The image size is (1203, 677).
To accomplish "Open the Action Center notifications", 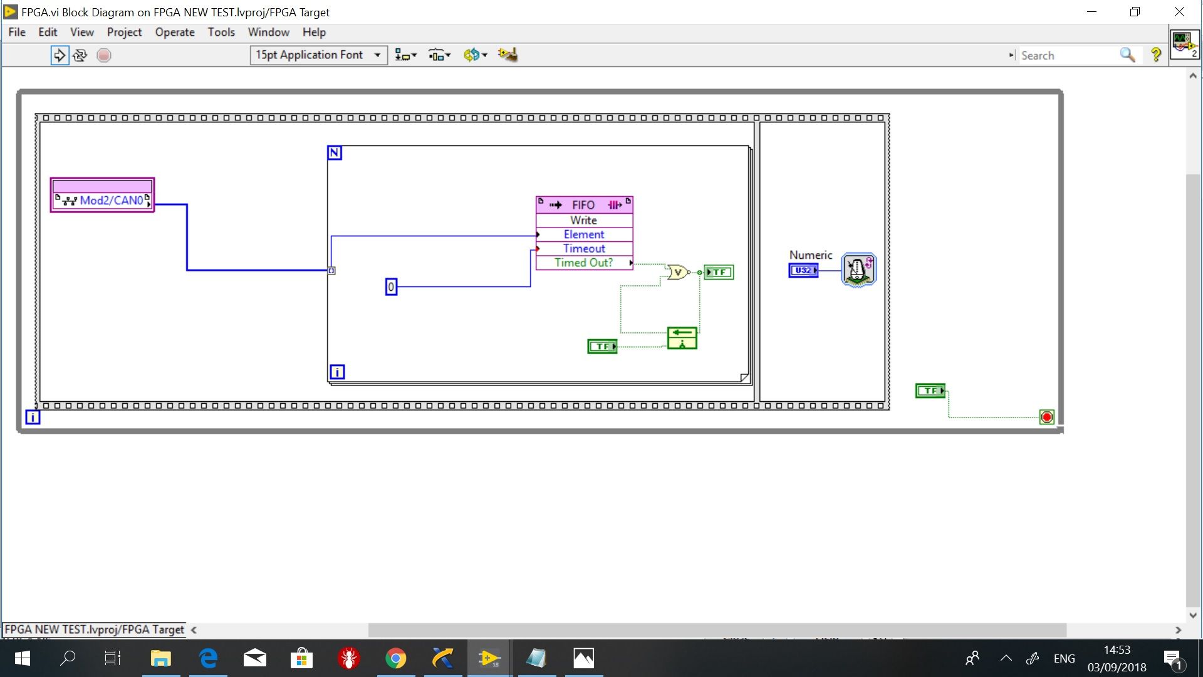I will click(x=1172, y=659).
